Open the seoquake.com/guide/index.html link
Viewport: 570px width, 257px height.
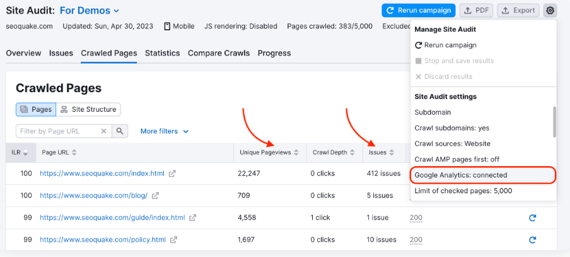click(112, 218)
